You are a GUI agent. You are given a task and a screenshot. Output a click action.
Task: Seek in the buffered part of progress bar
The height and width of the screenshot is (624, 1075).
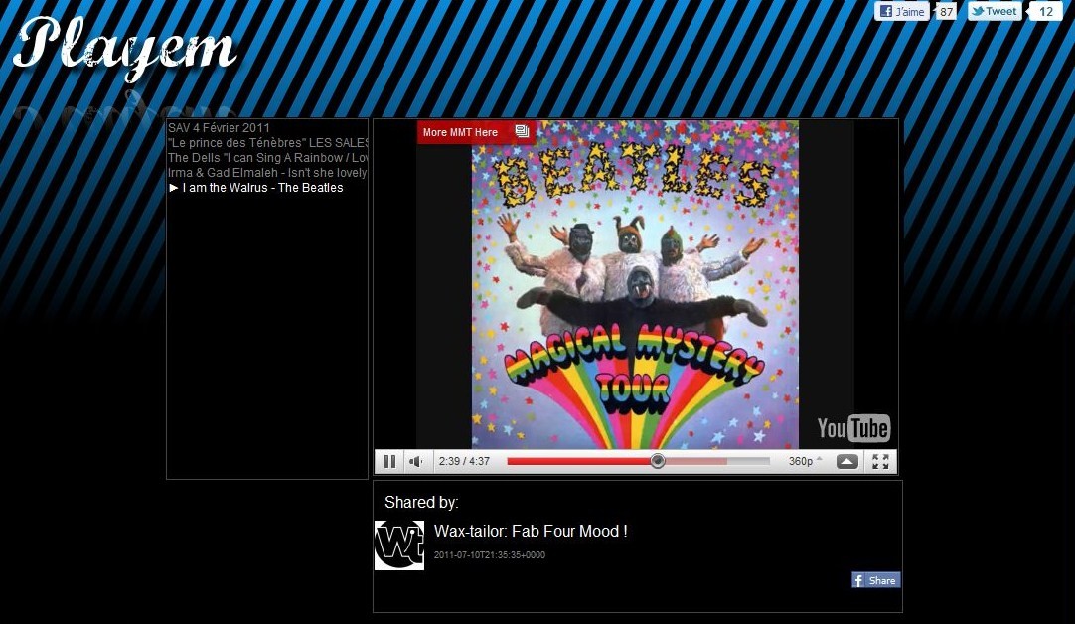point(695,461)
